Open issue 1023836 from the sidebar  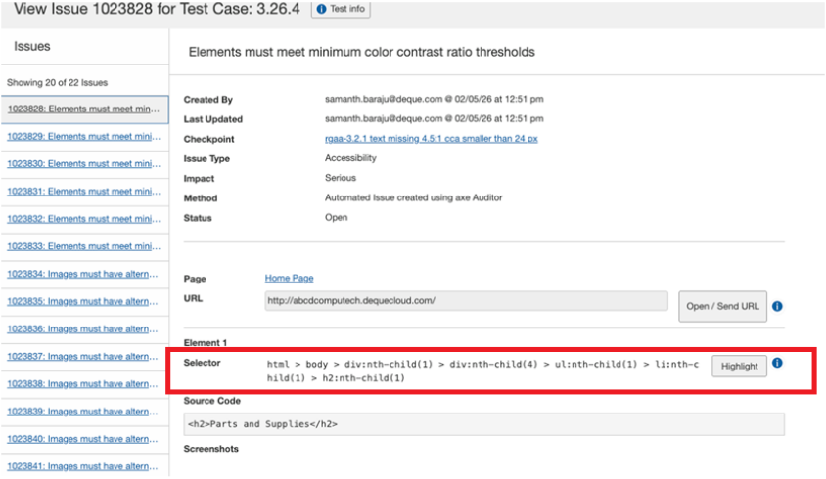pyautogui.click(x=83, y=328)
